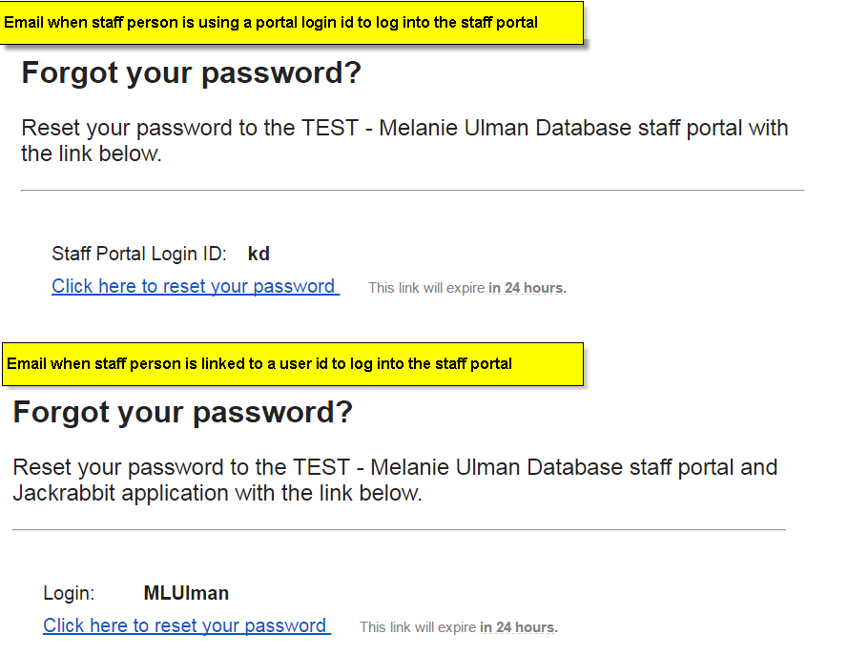Select yellow note about linked user id

(x=293, y=363)
